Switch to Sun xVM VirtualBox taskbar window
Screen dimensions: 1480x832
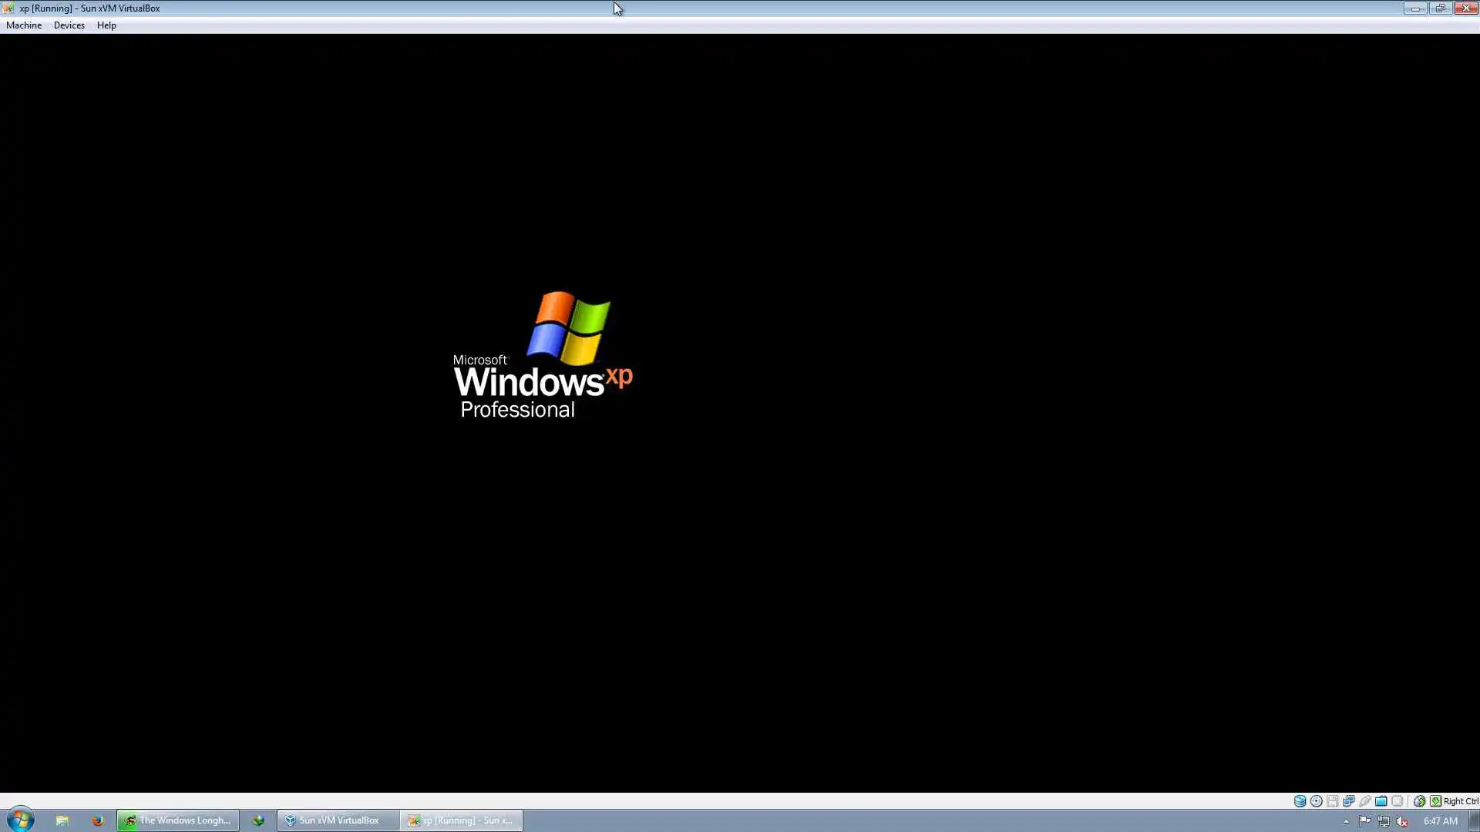click(338, 820)
